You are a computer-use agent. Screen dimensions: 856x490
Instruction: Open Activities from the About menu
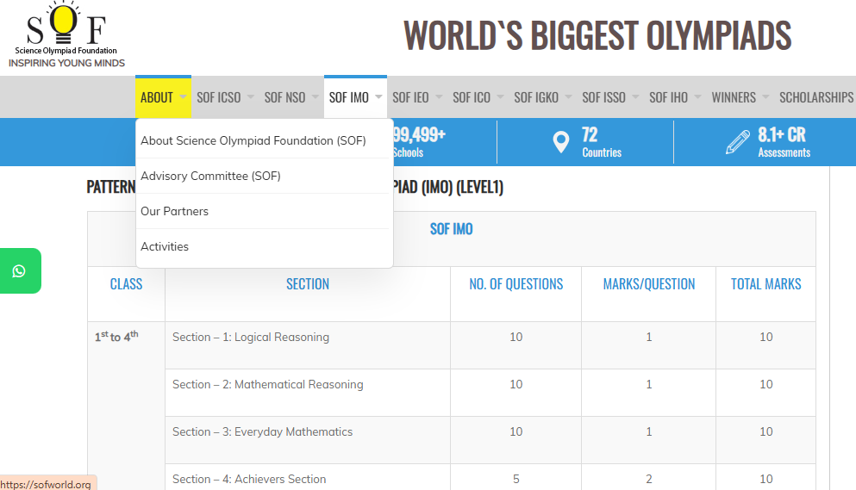click(165, 246)
